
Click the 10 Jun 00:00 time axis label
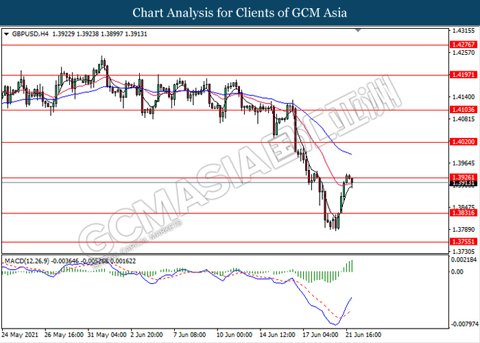click(x=235, y=335)
